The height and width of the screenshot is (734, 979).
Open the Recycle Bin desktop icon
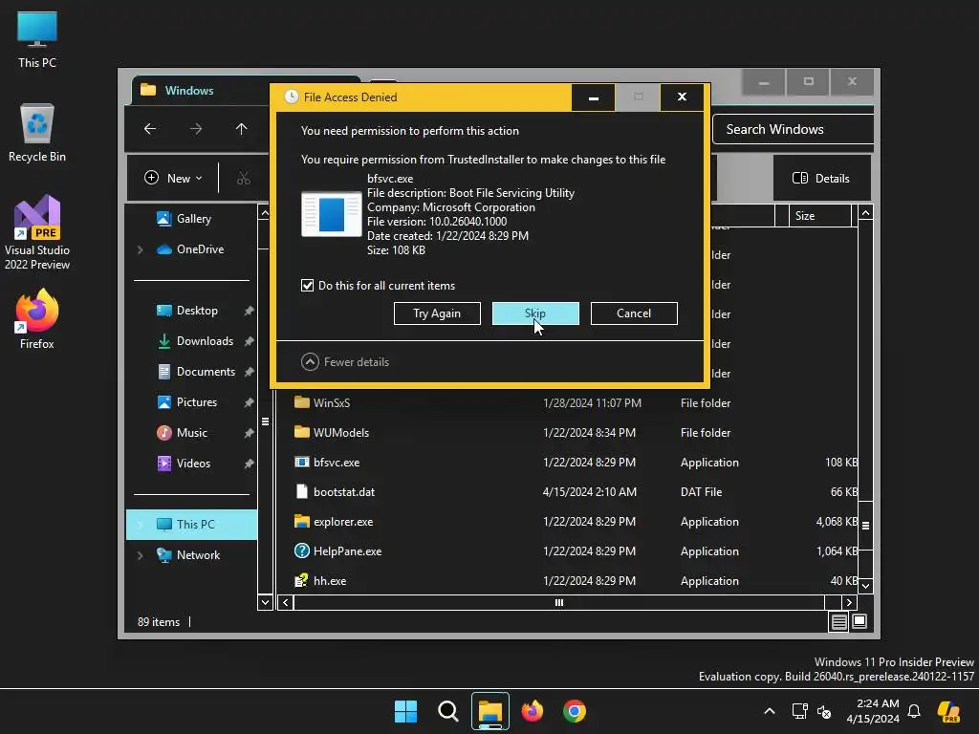[x=37, y=133]
